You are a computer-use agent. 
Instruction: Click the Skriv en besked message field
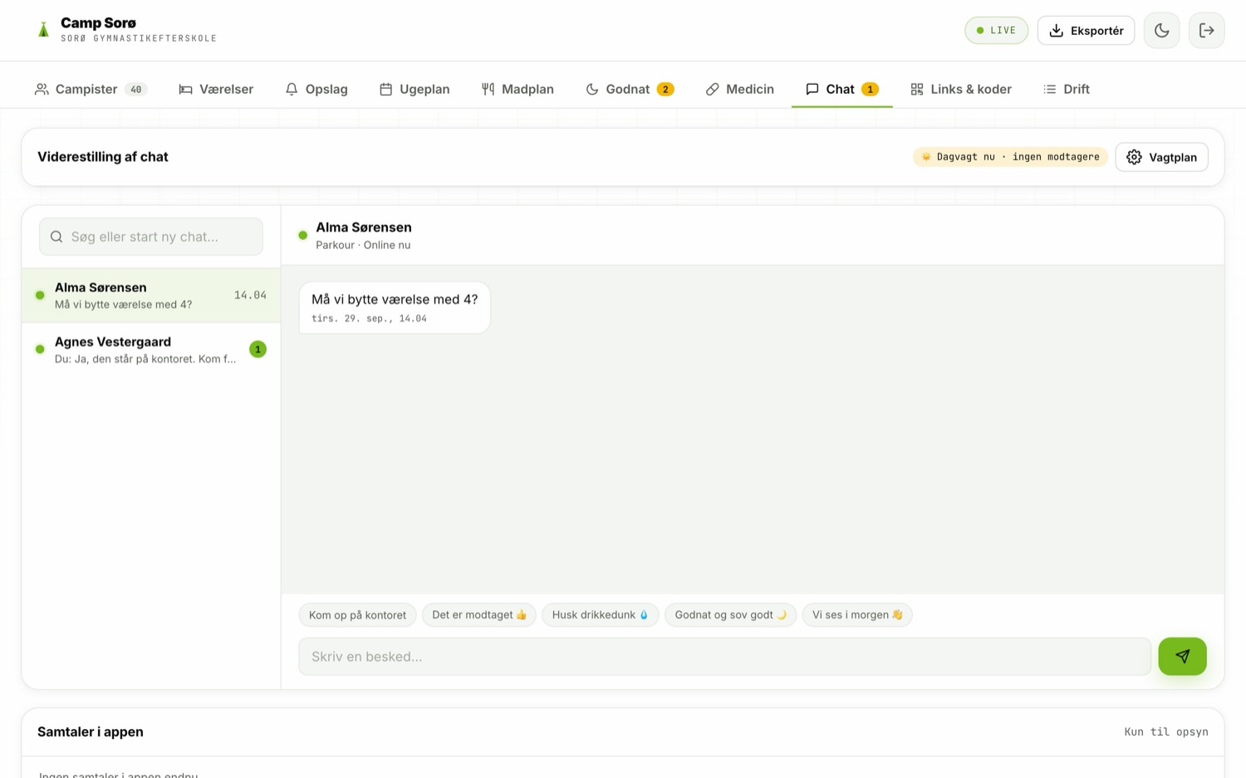click(x=724, y=657)
